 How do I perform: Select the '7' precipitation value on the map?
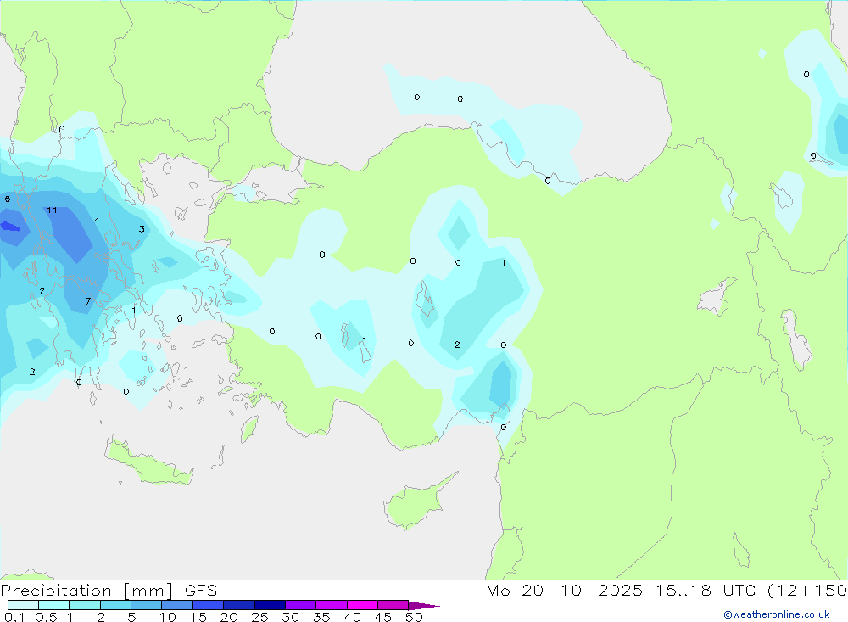[88, 301]
